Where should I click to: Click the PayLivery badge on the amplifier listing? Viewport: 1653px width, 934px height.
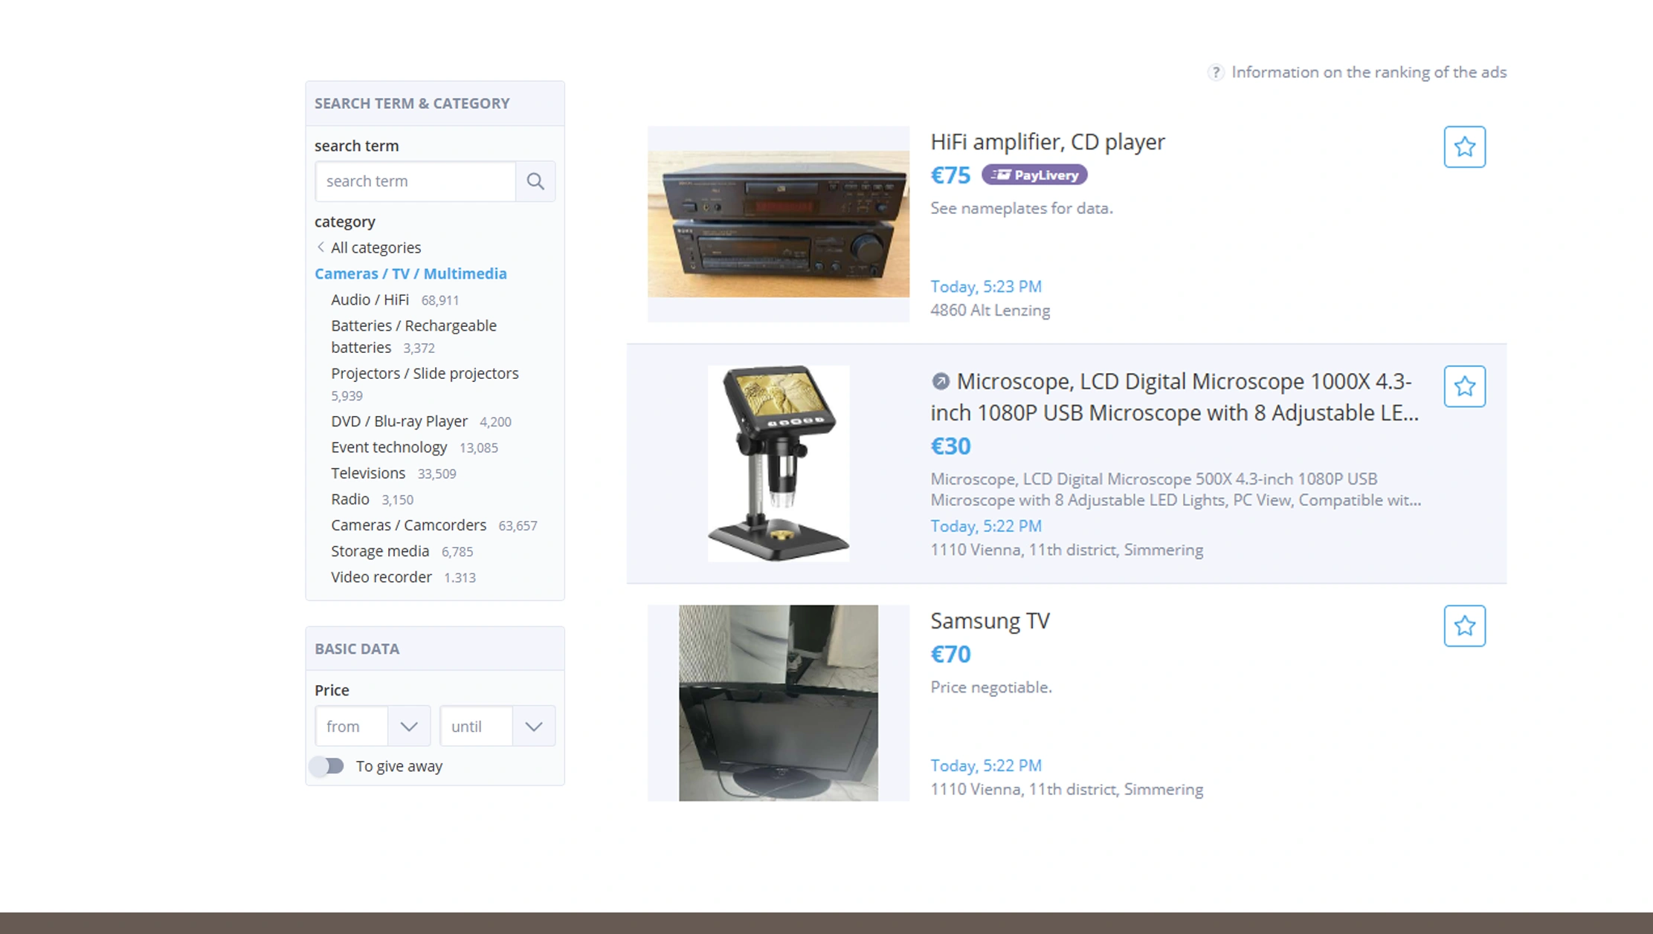pos(1035,175)
